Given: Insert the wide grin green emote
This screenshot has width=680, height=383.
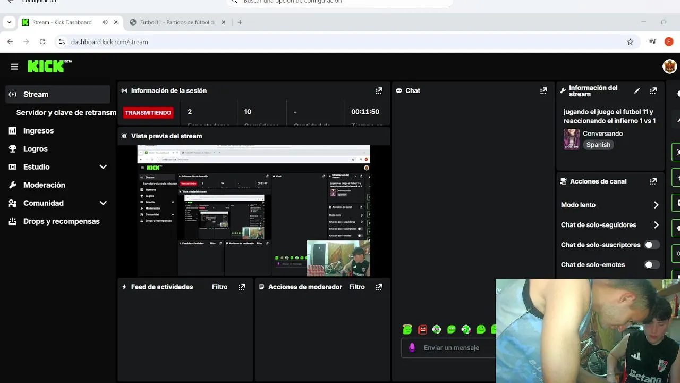Looking at the screenshot, I should tap(452, 329).
